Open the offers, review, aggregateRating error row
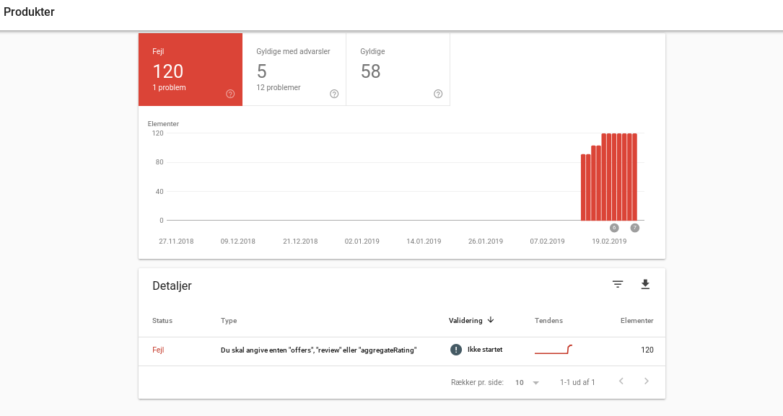The image size is (783, 416). click(318, 350)
